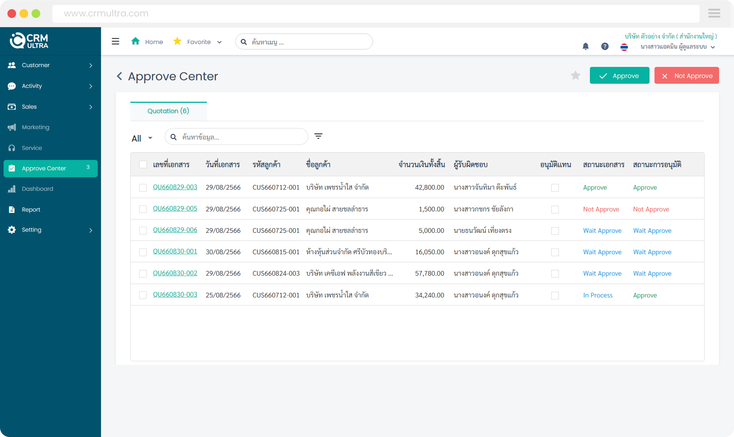The width and height of the screenshot is (734, 437).
Task: Click the Marketing megaphone icon
Action: click(12, 127)
